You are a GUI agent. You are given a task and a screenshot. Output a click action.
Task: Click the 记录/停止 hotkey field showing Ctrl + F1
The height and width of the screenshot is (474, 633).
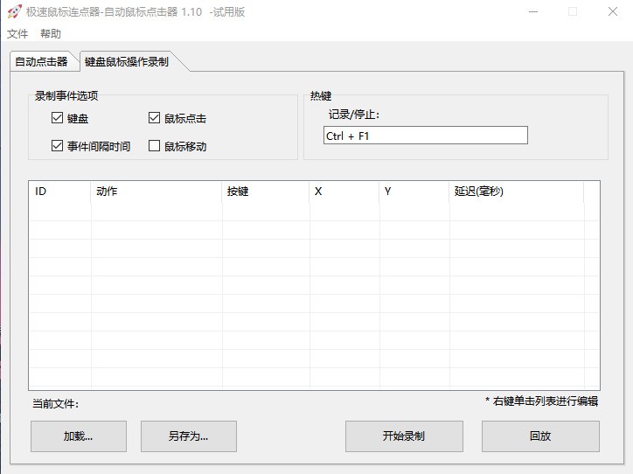click(425, 136)
